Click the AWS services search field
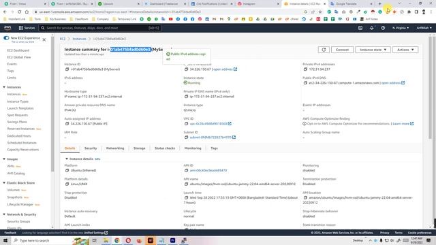The height and width of the screenshot is (245, 436). pyautogui.click(x=100, y=28)
